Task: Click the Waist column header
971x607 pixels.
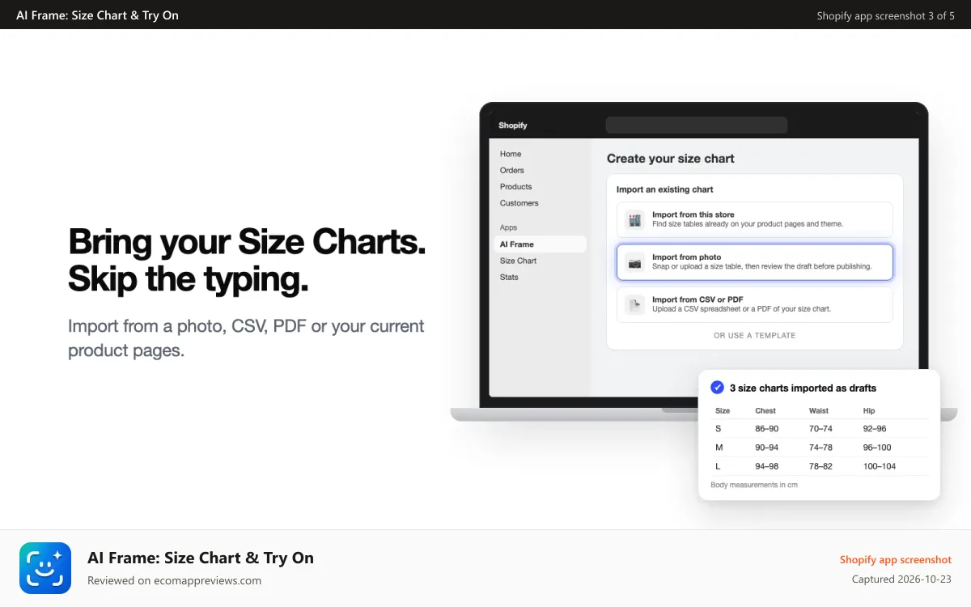Action: click(819, 410)
